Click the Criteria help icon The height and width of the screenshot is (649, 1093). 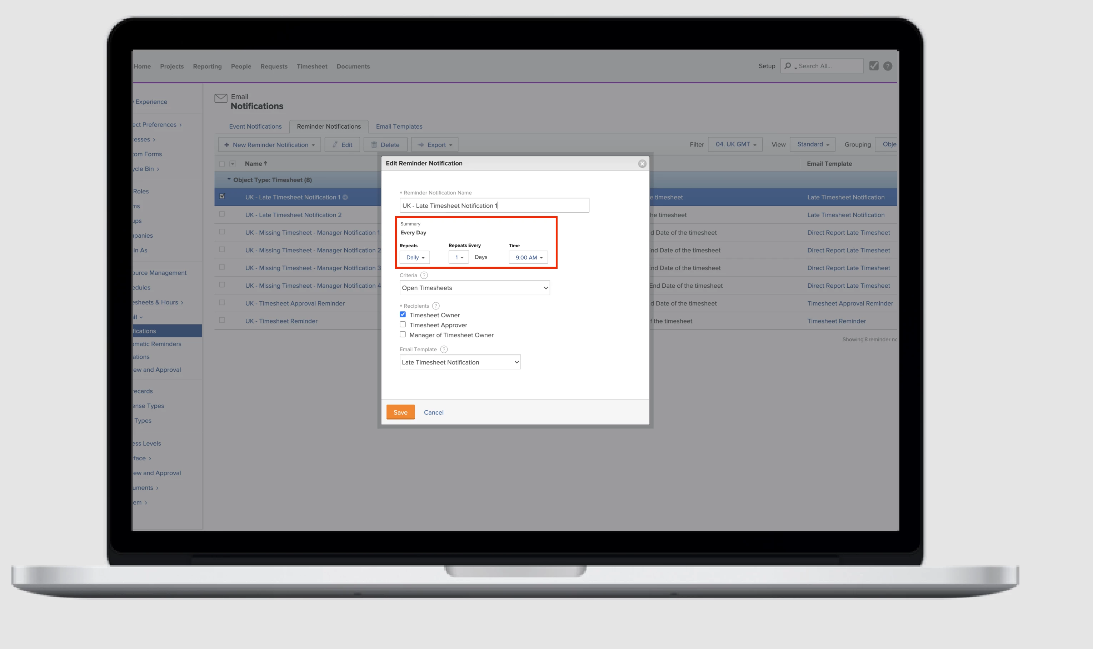pos(424,276)
